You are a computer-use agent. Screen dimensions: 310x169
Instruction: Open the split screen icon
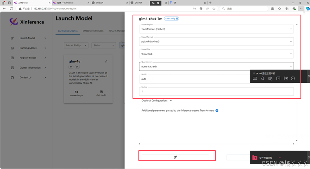pos(272,9)
